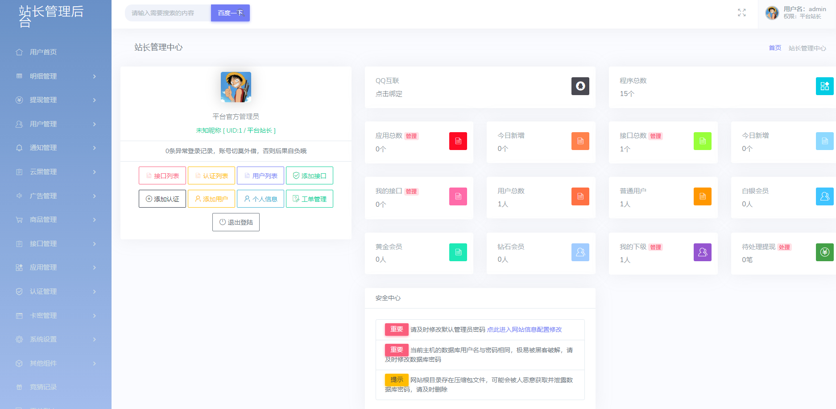Click the blue silver member user icon
Image resolution: width=836 pixels, height=409 pixels.
(824, 196)
